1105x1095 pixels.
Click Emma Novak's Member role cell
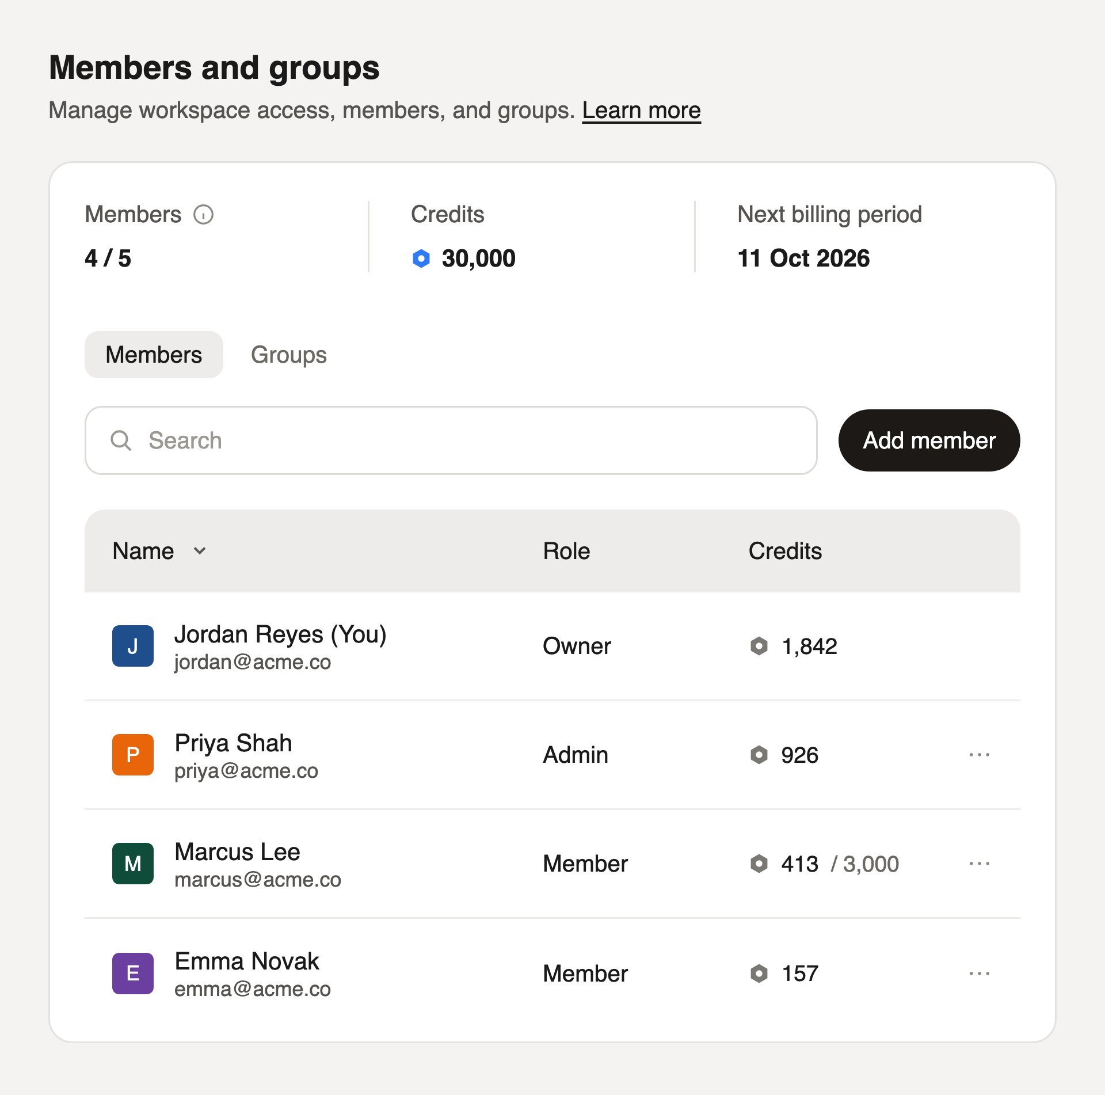[586, 974]
